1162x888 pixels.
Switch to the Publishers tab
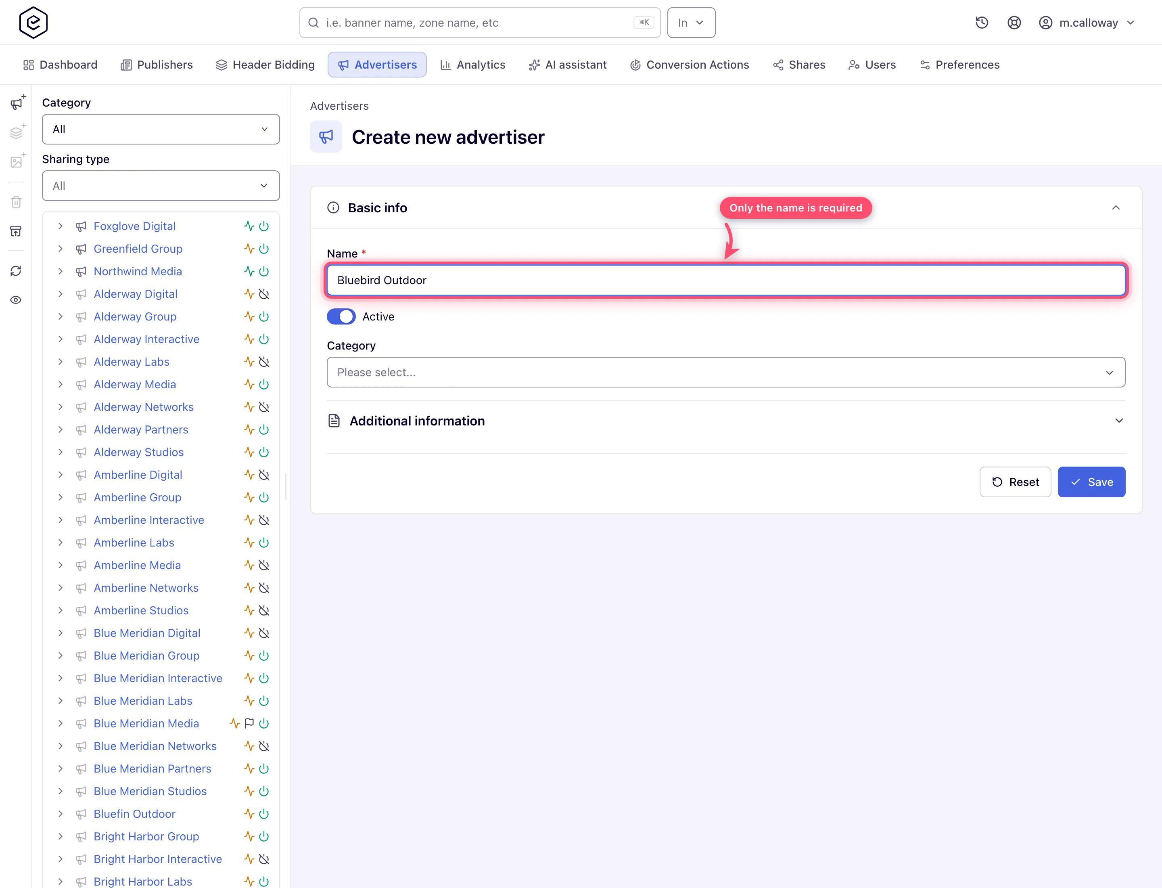point(157,65)
